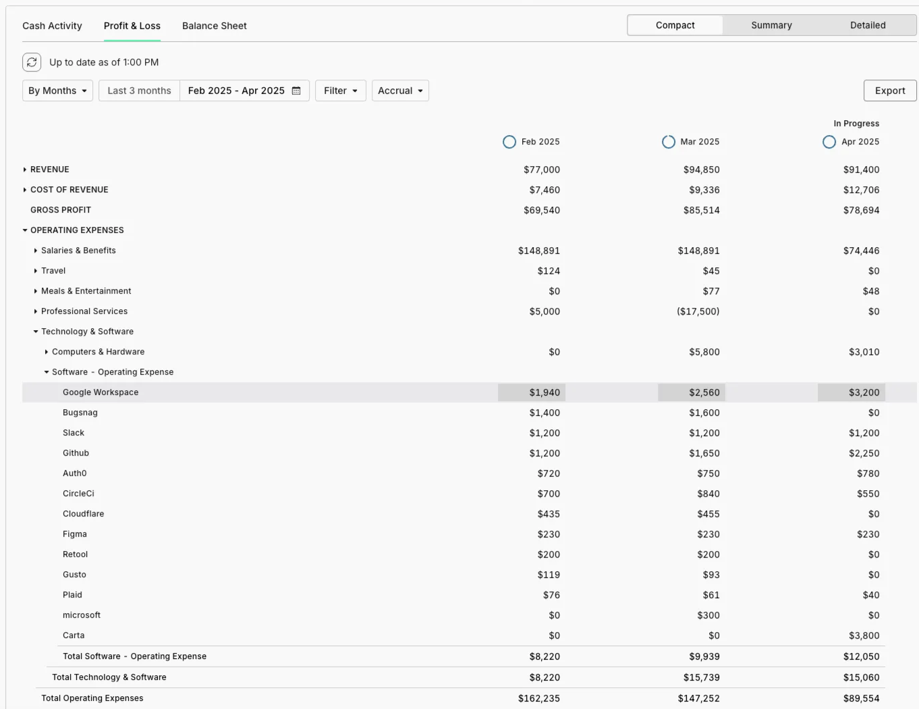Click the Total Technology & Software label
The width and height of the screenshot is (919, 709).
click(x=109, y=677)
